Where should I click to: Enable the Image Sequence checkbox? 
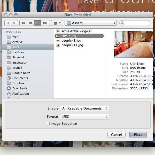[x=48, y=123]
